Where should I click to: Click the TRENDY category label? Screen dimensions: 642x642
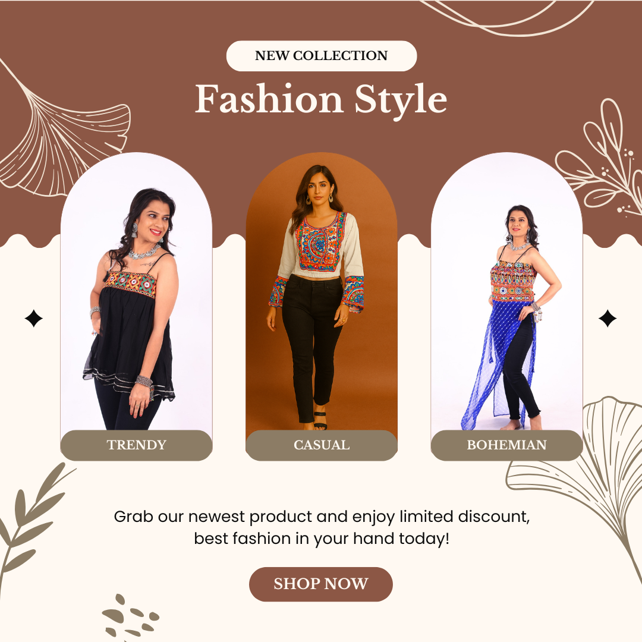point(136,445)
